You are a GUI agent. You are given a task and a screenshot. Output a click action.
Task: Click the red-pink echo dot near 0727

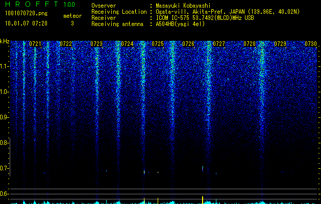point(203,169)
